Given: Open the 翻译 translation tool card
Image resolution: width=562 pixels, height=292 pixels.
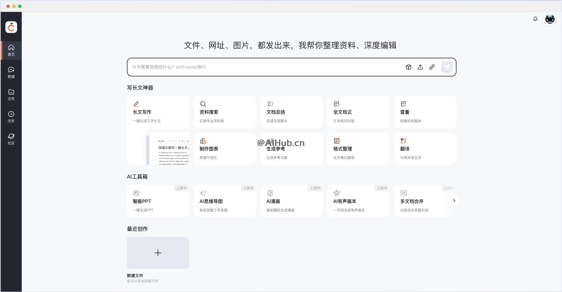Looking at the screenshot, I should (x=425, y=149).
